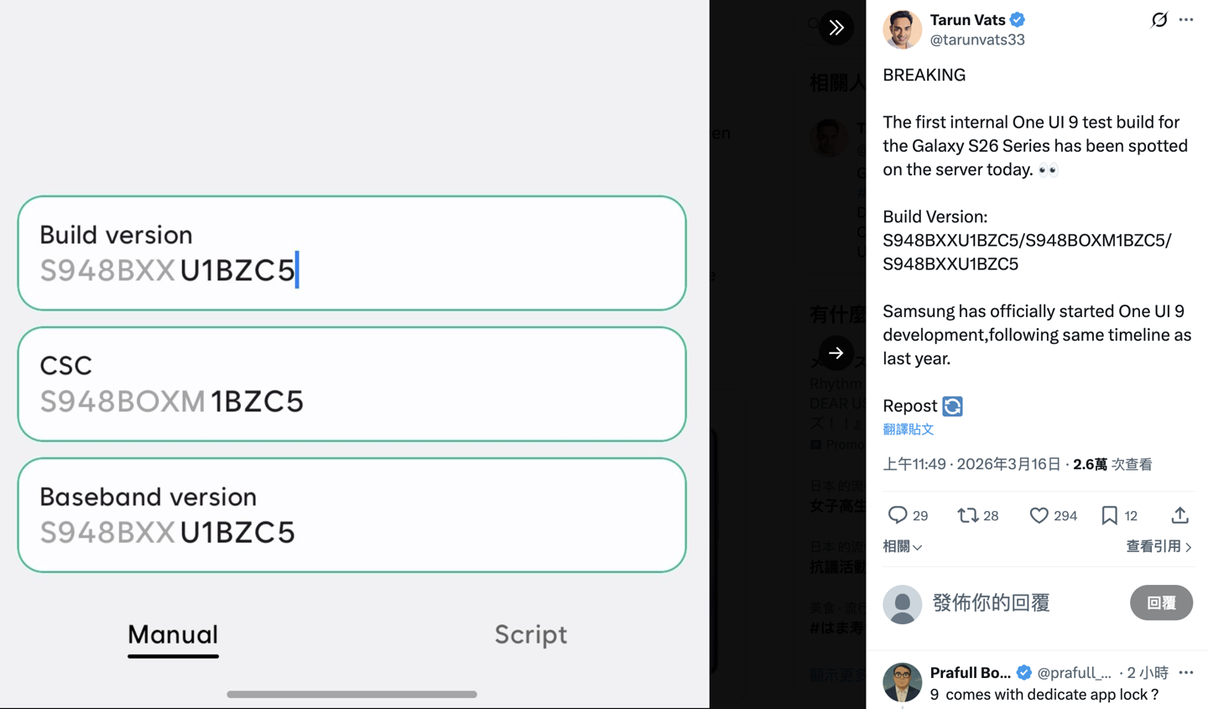The width and height of the screenshot is (1208, 709).
Task: Like the post with the heart icon
Action: click(1039, 515)
